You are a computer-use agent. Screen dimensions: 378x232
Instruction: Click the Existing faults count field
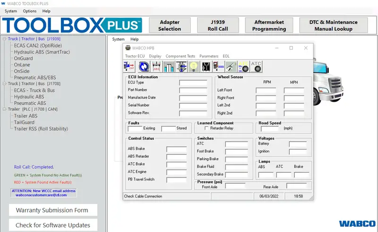(x=135, y=129)
